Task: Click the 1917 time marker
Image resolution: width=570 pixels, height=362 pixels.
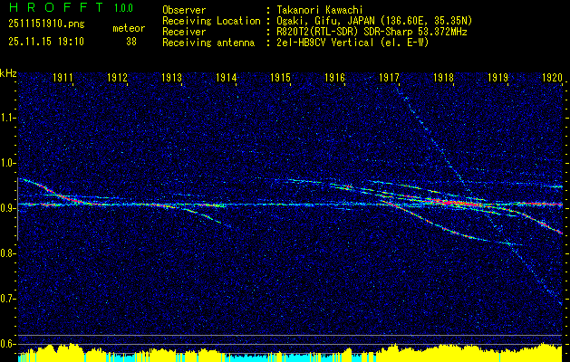Action: tap(389, 78)
